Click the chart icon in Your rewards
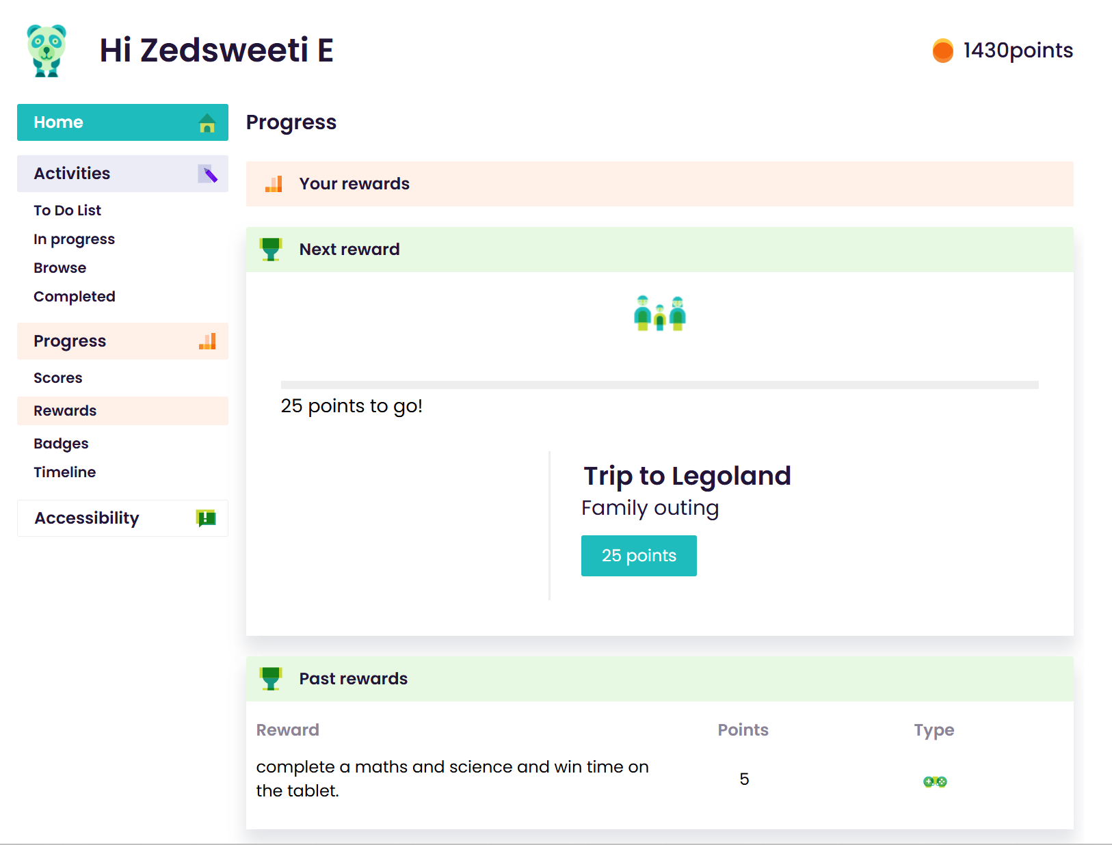1112x845 pixels. pyautogui.click(x=274, y=184)
